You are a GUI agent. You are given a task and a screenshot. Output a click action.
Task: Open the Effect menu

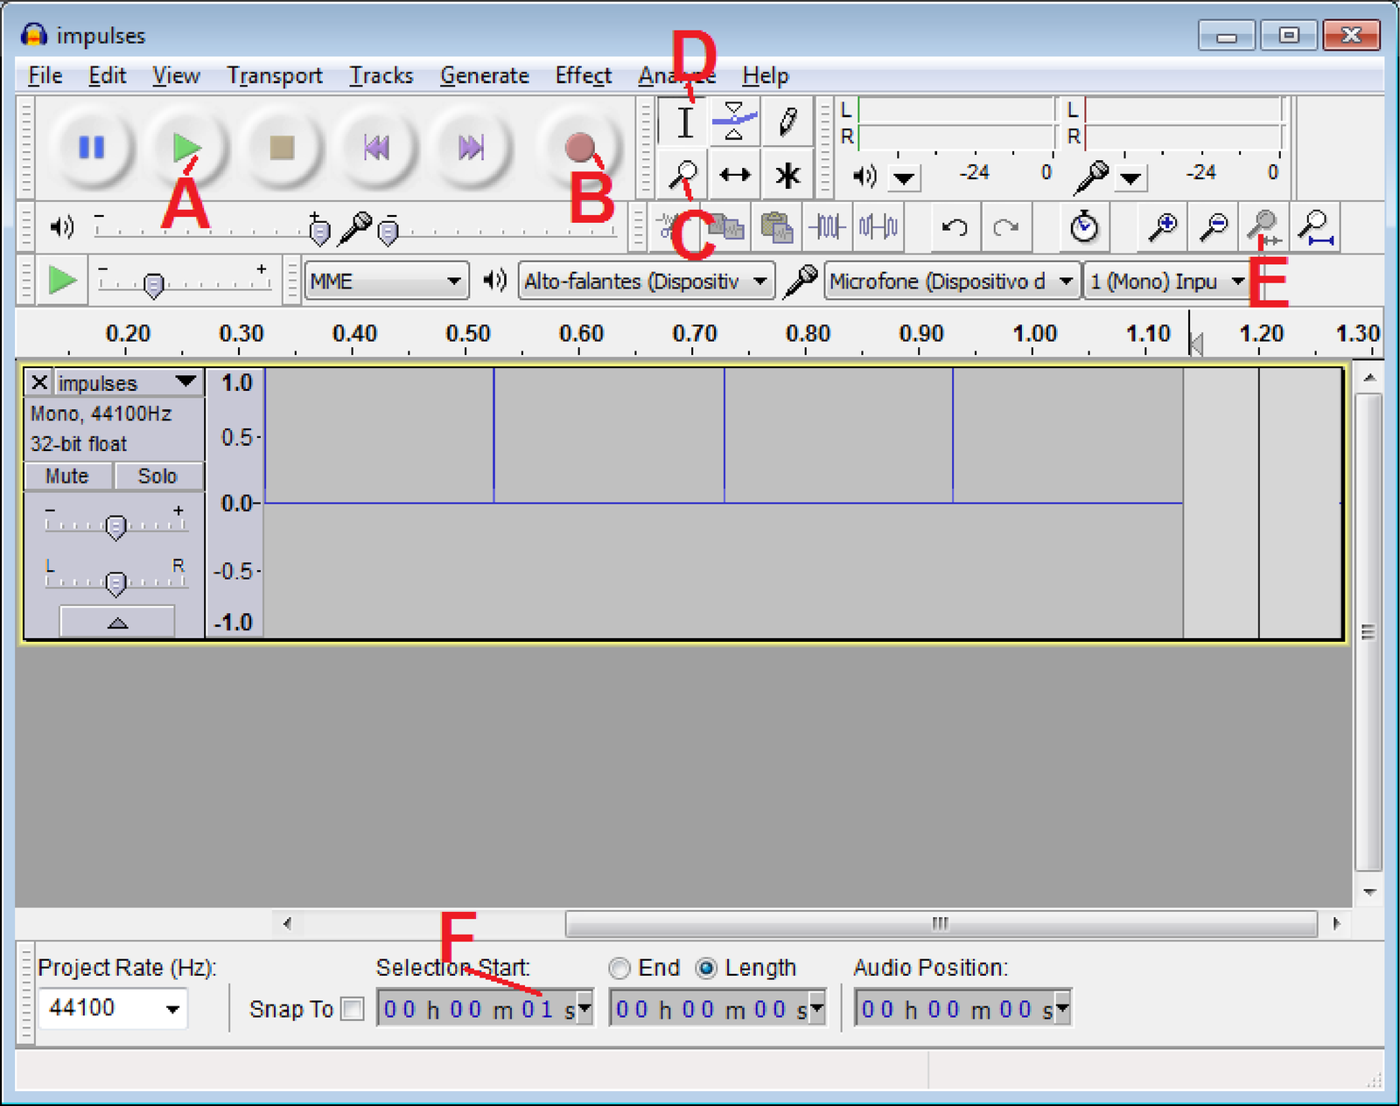pos(583,76)
